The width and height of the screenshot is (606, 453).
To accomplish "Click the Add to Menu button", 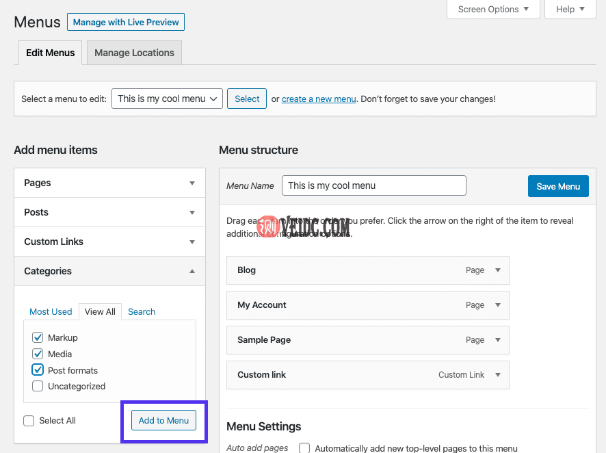I will click(x=163, y=420).
